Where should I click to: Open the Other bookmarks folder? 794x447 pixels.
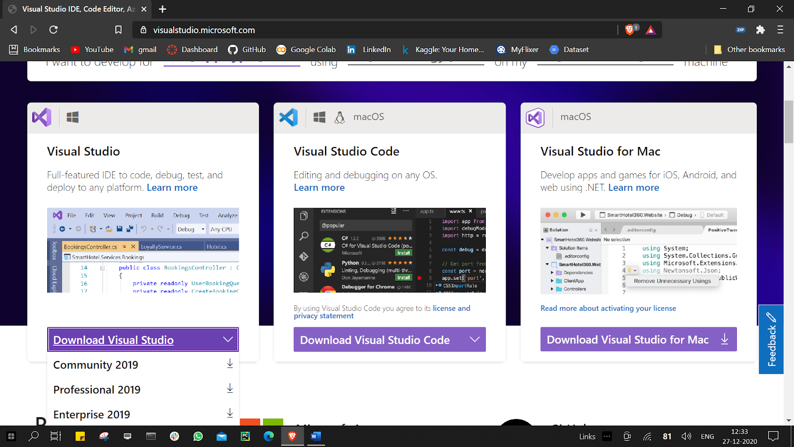(749, 50)
